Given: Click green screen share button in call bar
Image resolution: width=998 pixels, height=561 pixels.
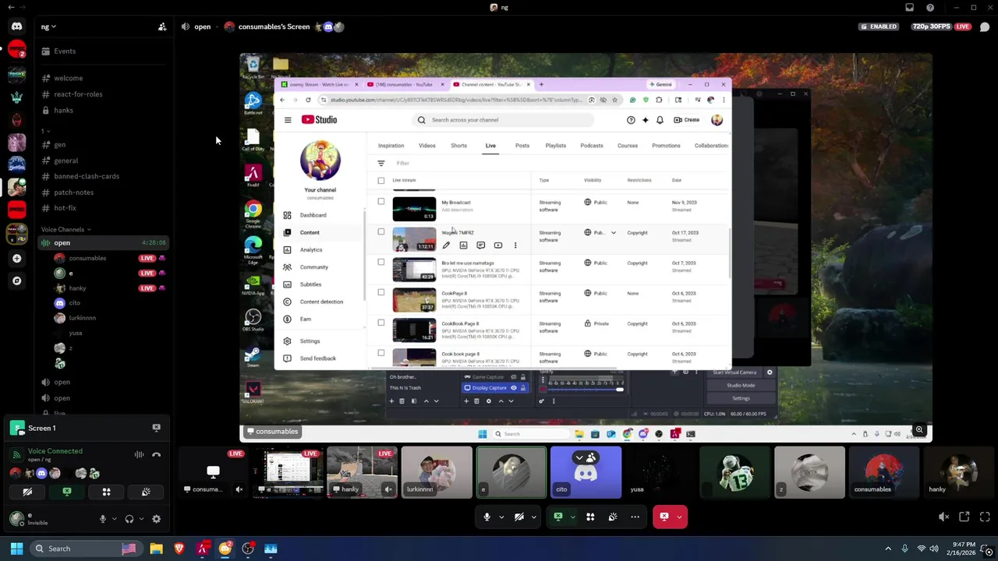Looking at the screenshot, I should click(x=558, y=517).
